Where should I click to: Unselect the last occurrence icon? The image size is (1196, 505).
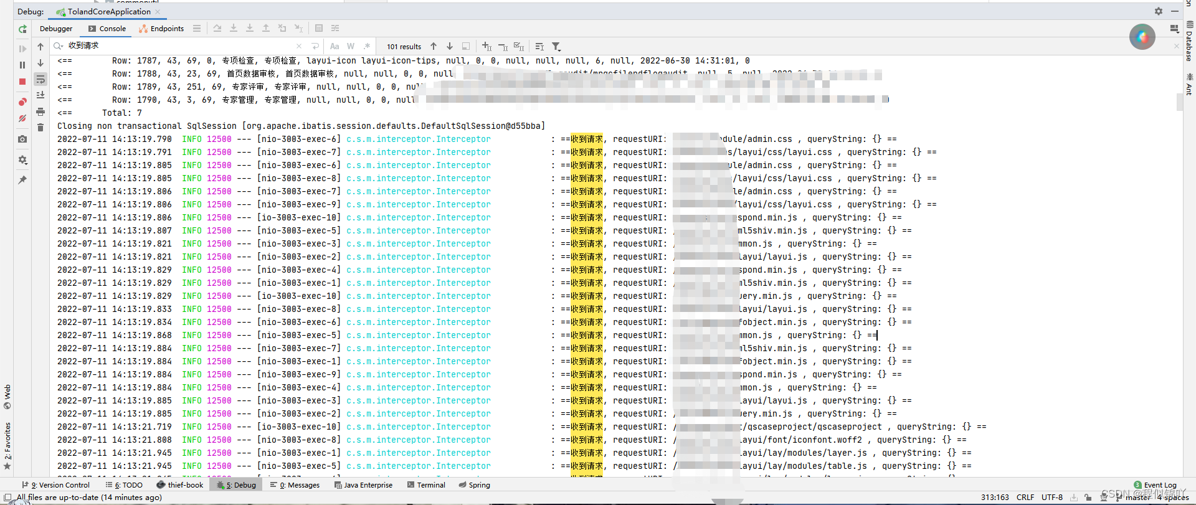503,47
